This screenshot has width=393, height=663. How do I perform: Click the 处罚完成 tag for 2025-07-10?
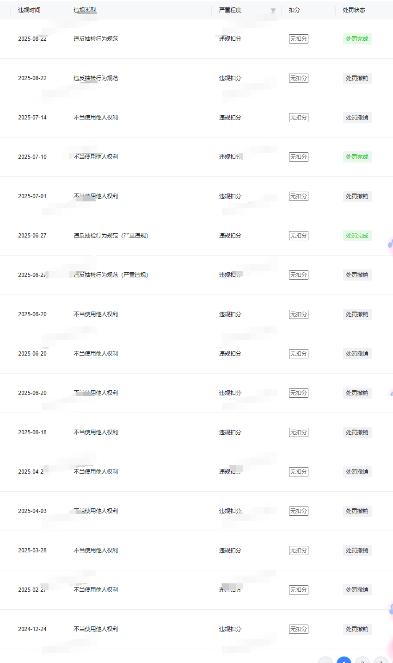(357, 157)
